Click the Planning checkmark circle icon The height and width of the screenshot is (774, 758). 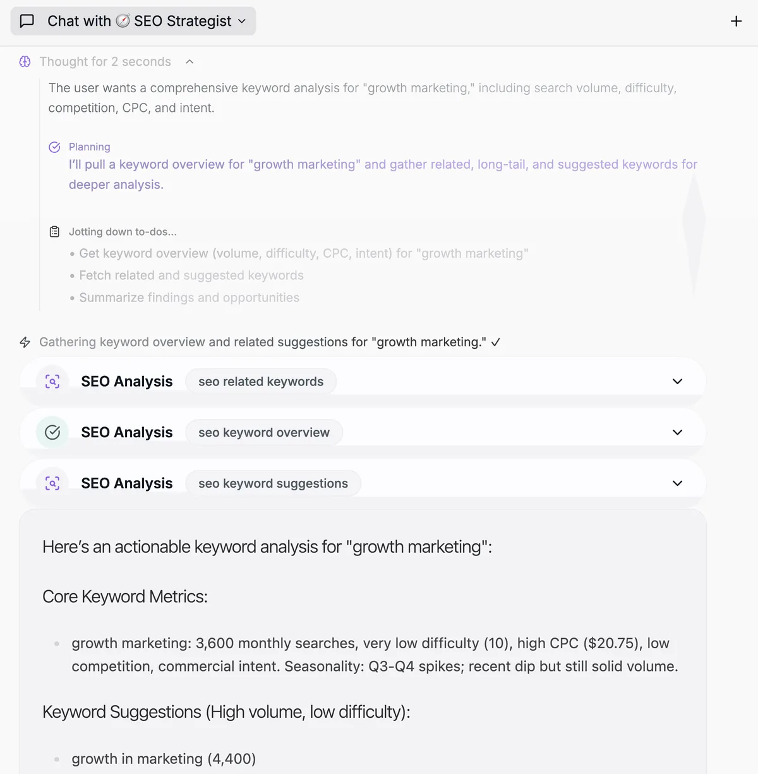click(x=55, y=147)
